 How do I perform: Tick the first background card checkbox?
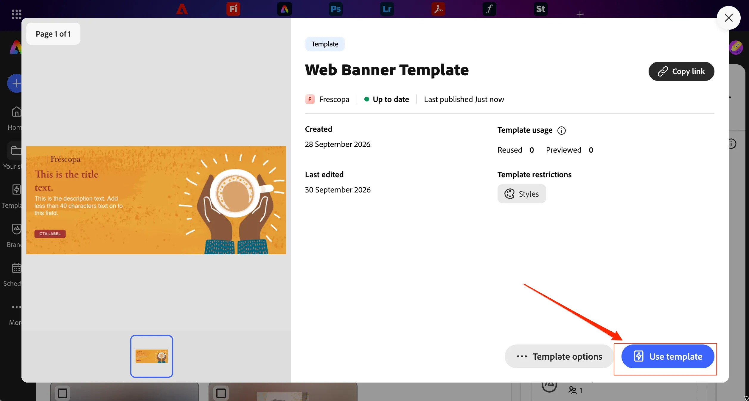(x=63, y=393)
